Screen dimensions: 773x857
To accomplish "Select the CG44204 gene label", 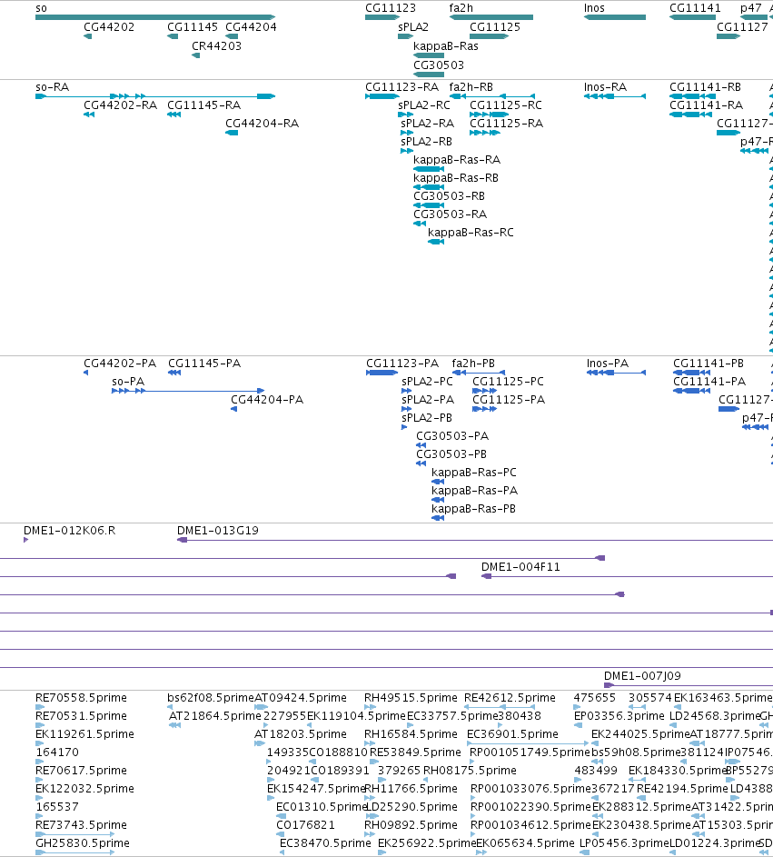I will pyautogui.click(x=251, y=26).
